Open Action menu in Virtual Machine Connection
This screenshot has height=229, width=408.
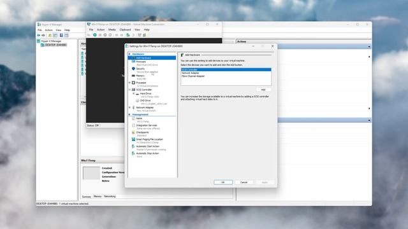101,30
